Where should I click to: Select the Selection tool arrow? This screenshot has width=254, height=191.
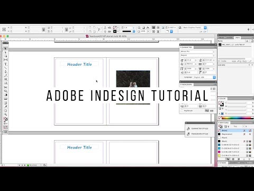(5, 48)
